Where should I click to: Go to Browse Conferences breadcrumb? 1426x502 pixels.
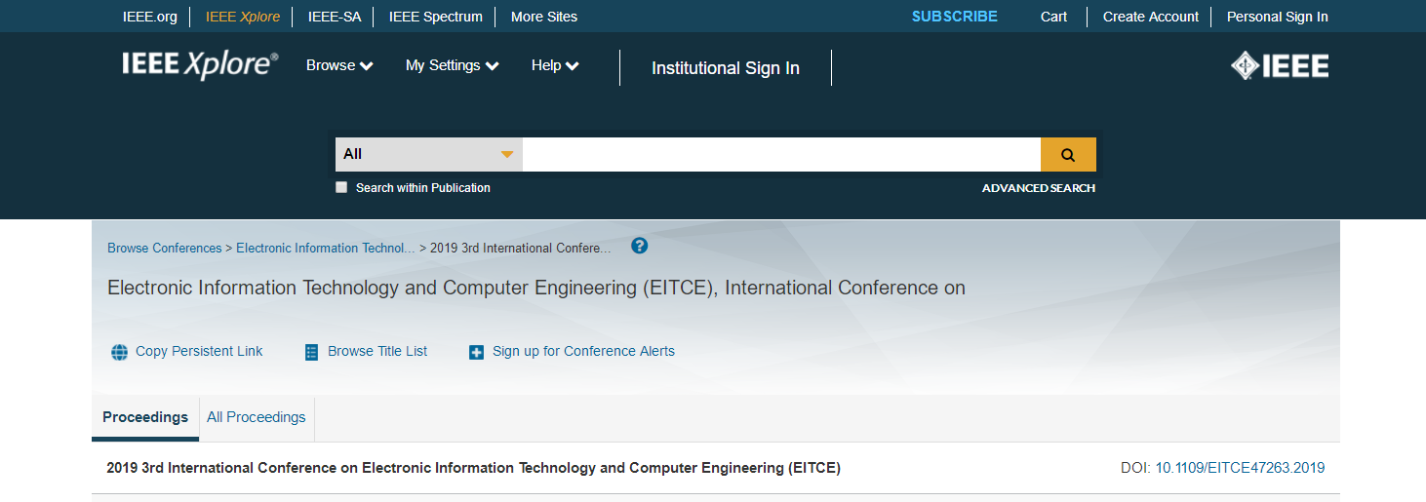click(x=165, y=248)
